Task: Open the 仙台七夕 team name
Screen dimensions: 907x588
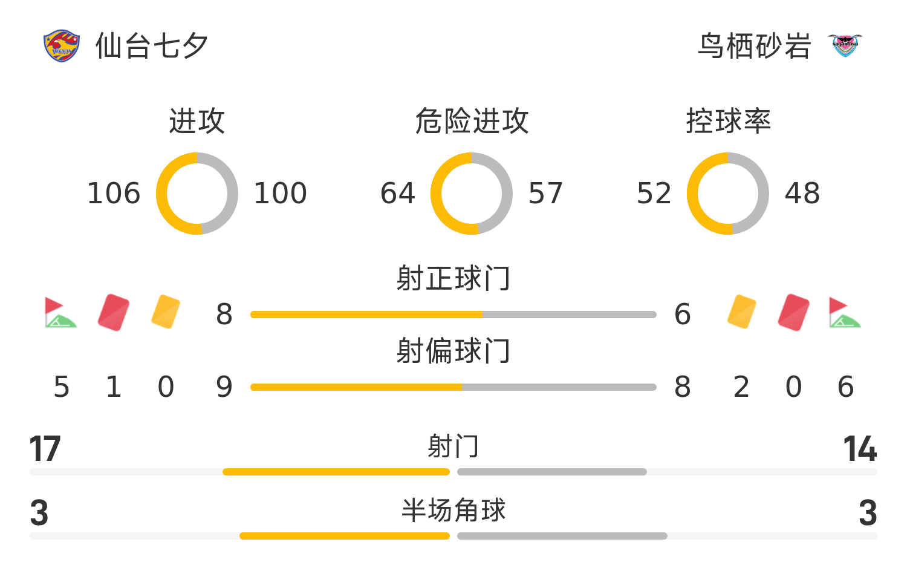Action: (x=152, y=46)
